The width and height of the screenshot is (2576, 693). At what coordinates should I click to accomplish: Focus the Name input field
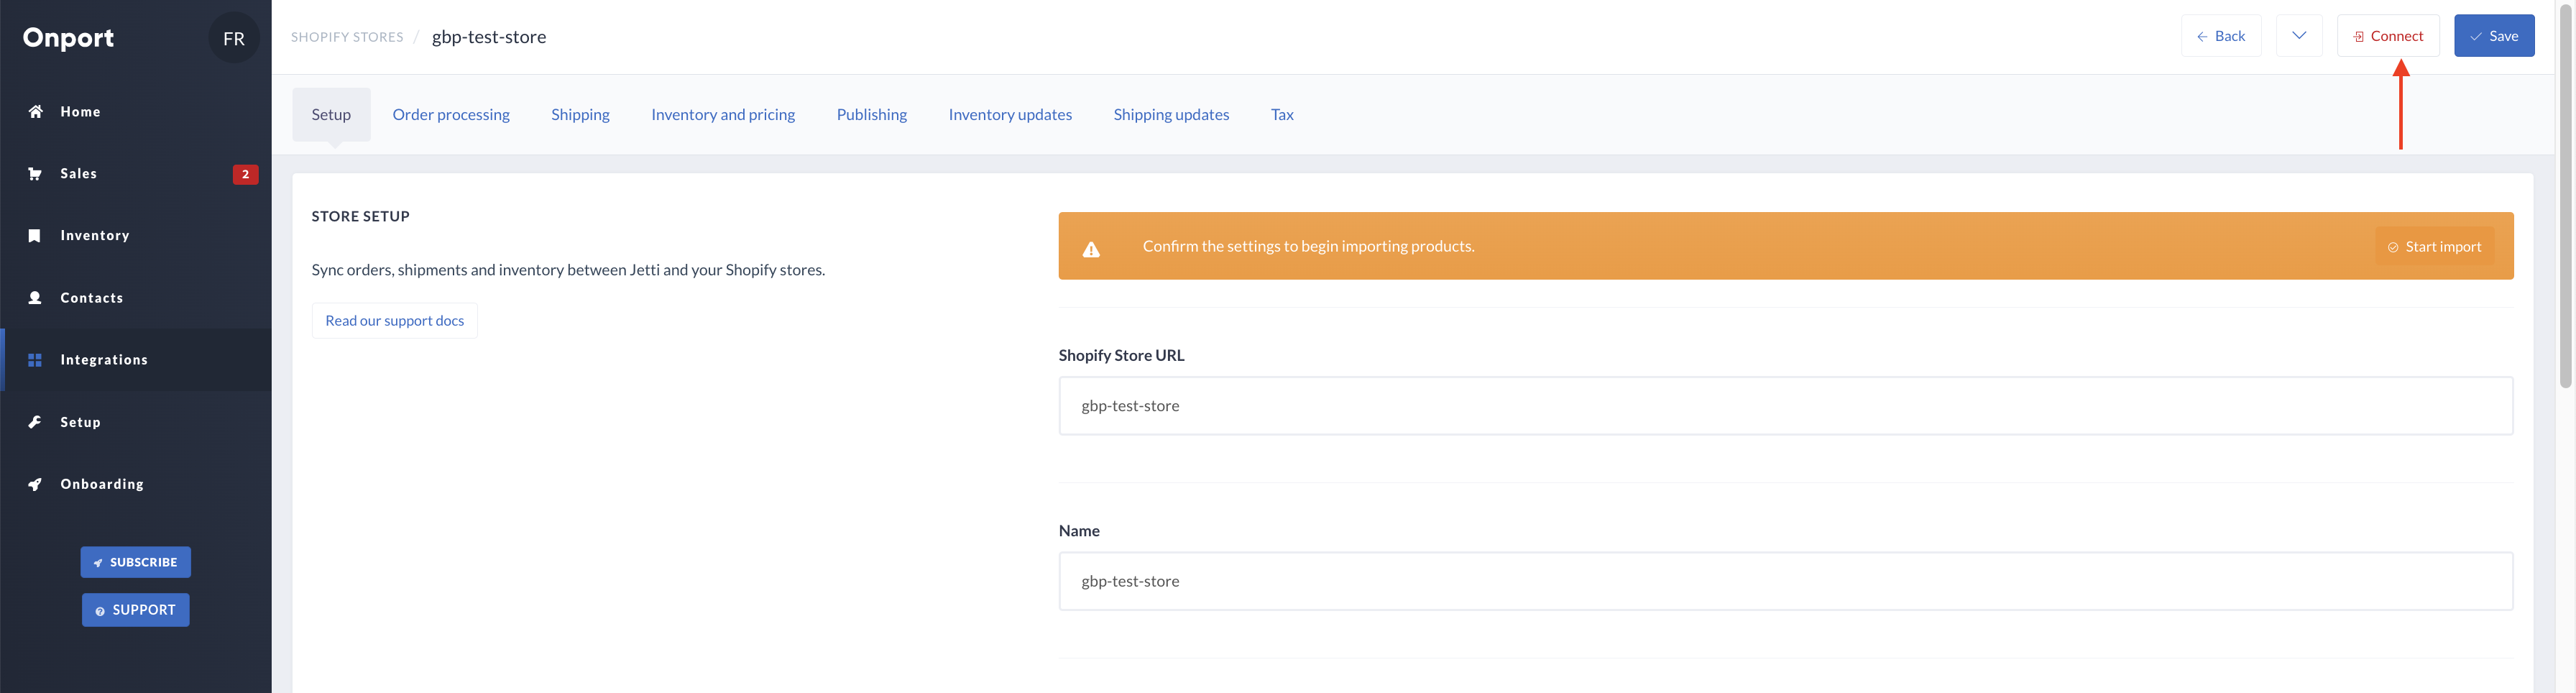pyautogui.click(x=1786, y=582)
